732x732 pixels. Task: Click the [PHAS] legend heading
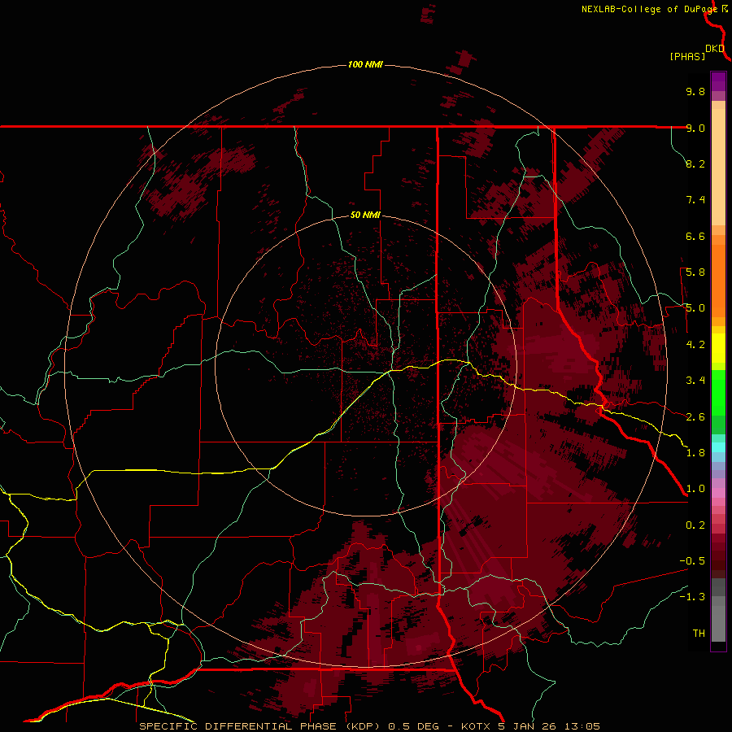(687, 56)
